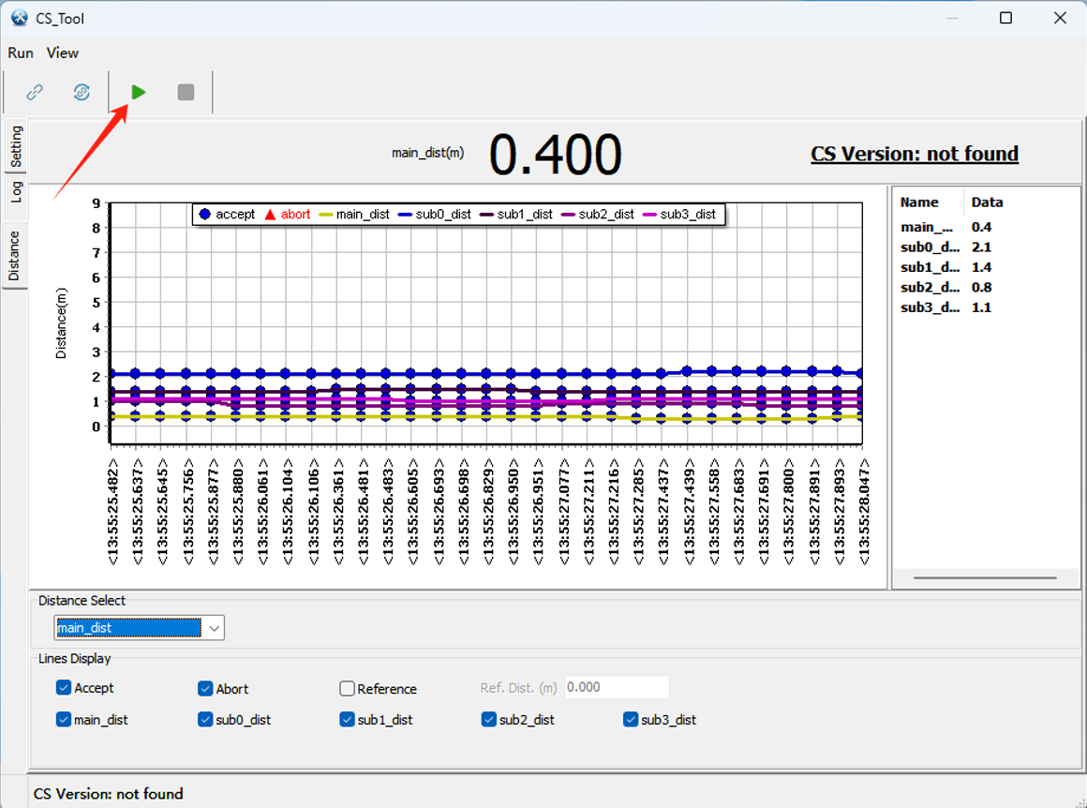The height and width of the screenshot is (808, 1087).
Task: Click the Ref. Dist. input field
Action: (617, 687)
